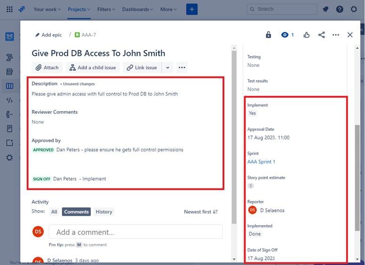Open the Roadmap icon in sidebar

pyautogui.click(x=9, y=57)
